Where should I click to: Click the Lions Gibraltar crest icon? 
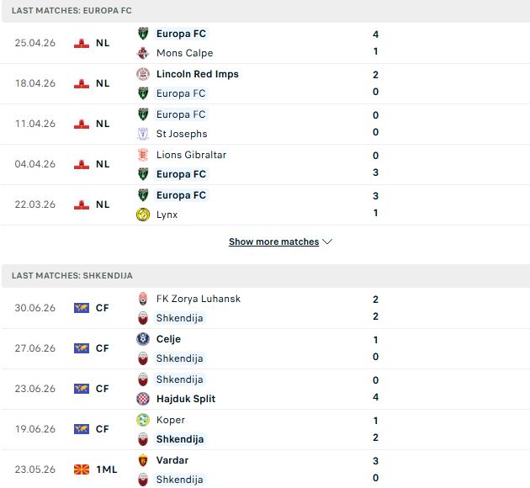[143, 155]
